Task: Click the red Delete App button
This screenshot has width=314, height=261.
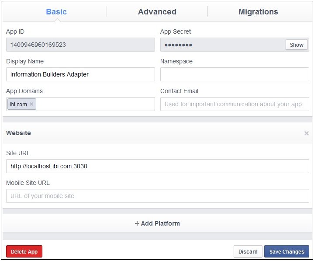Action: (24, 251)
